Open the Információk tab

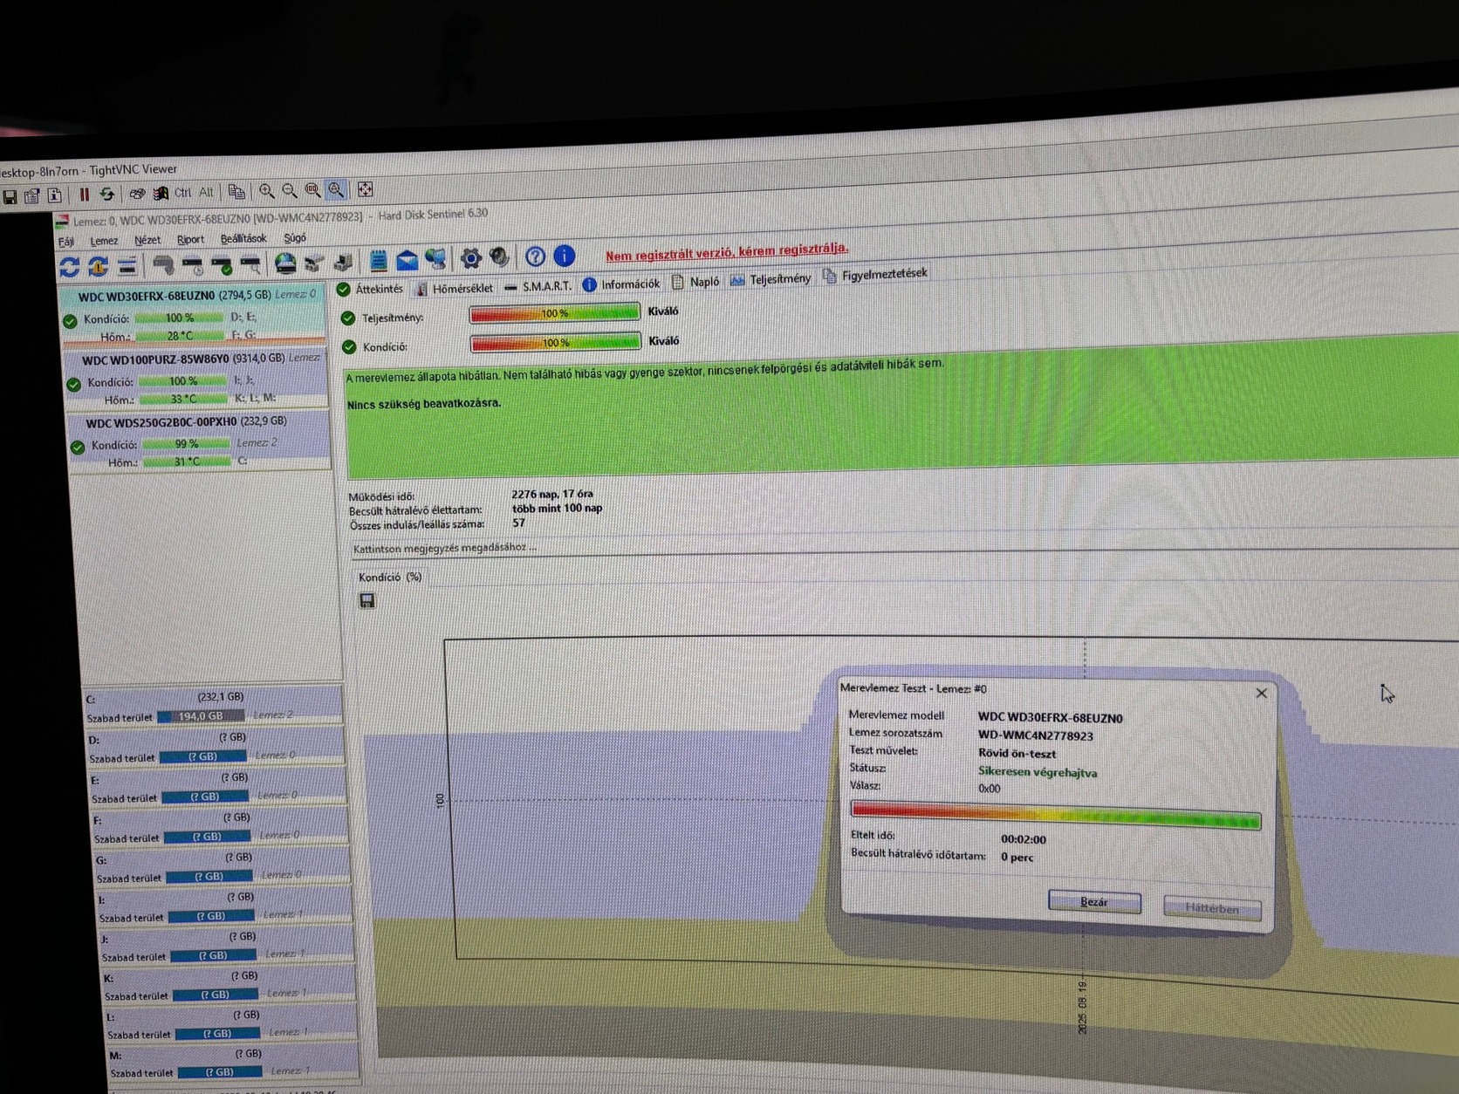tap(620, 284)
